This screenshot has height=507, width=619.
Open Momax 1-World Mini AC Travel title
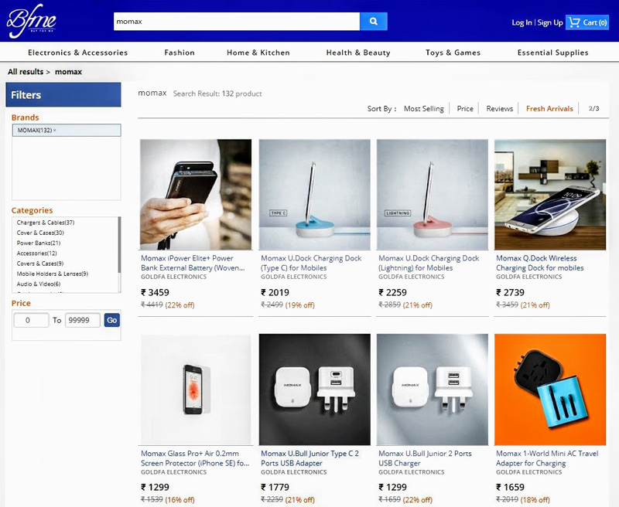coord(547,458)
